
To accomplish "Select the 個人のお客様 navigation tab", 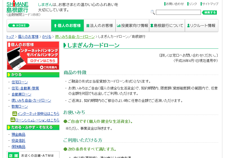I will tap(67, 26).
